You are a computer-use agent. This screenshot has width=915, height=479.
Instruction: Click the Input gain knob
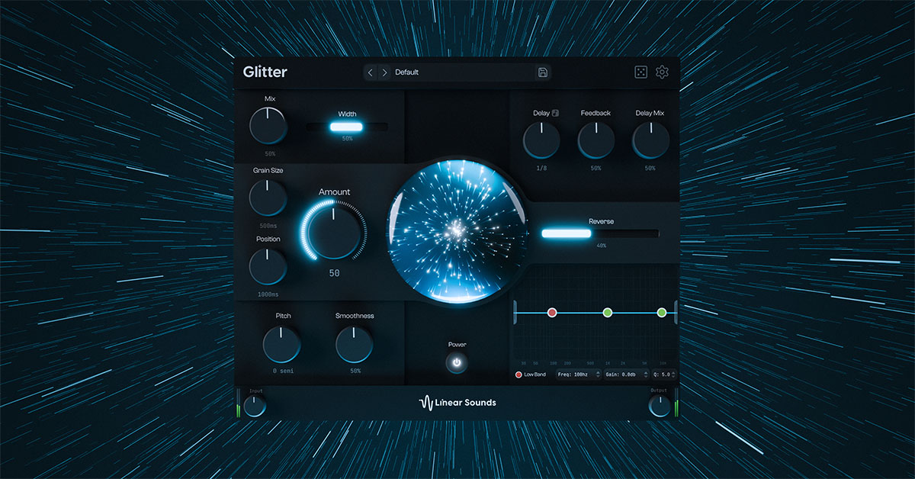(254, 404)
